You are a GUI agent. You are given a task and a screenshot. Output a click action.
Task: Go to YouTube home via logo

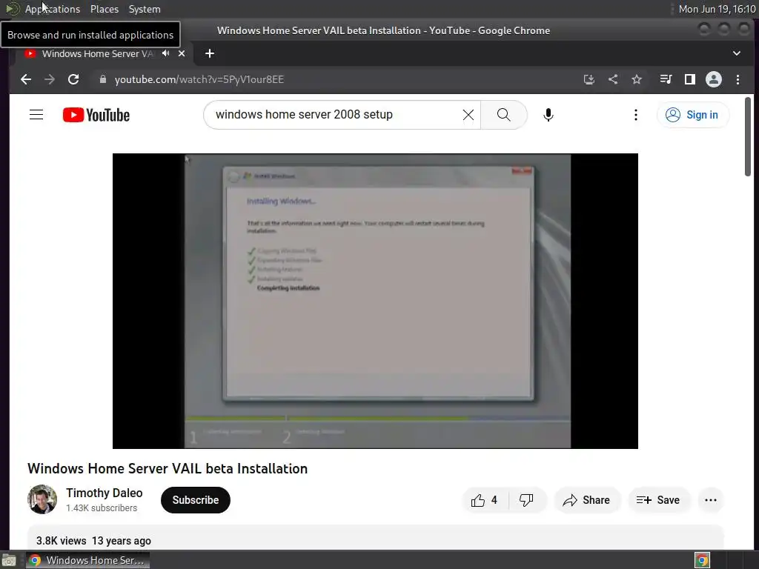coord(96,115)
